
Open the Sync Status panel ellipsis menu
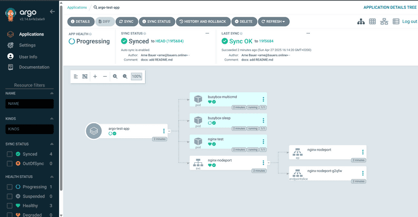tap(207, 33)
